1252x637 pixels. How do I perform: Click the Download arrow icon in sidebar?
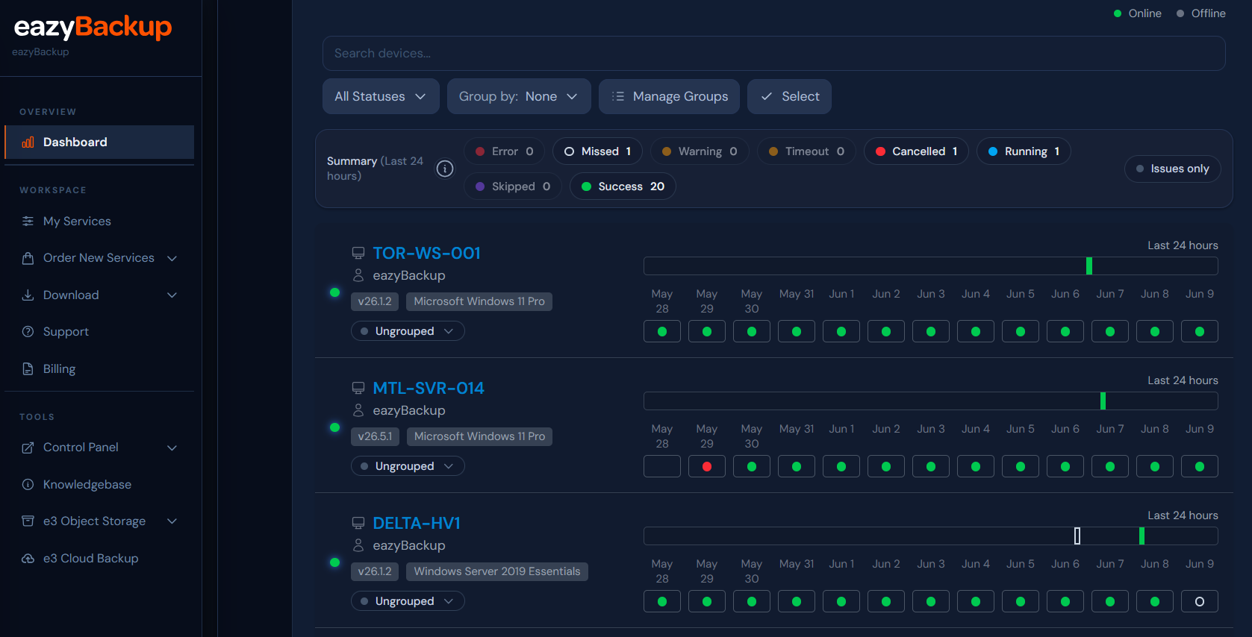[x=28, y=295]
